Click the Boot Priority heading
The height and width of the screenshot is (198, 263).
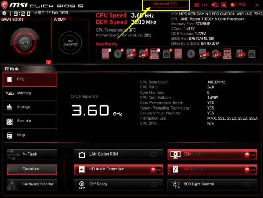coord(107,44)
